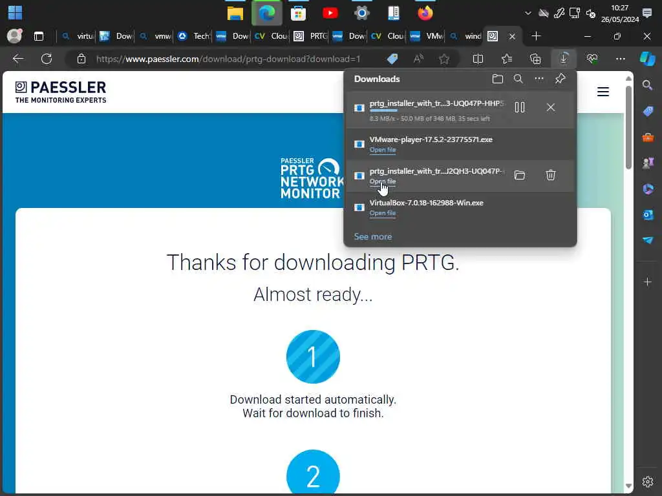Activate Read aloud icon
The height and width of the screenshot is (496, 662).
point(418,59)
